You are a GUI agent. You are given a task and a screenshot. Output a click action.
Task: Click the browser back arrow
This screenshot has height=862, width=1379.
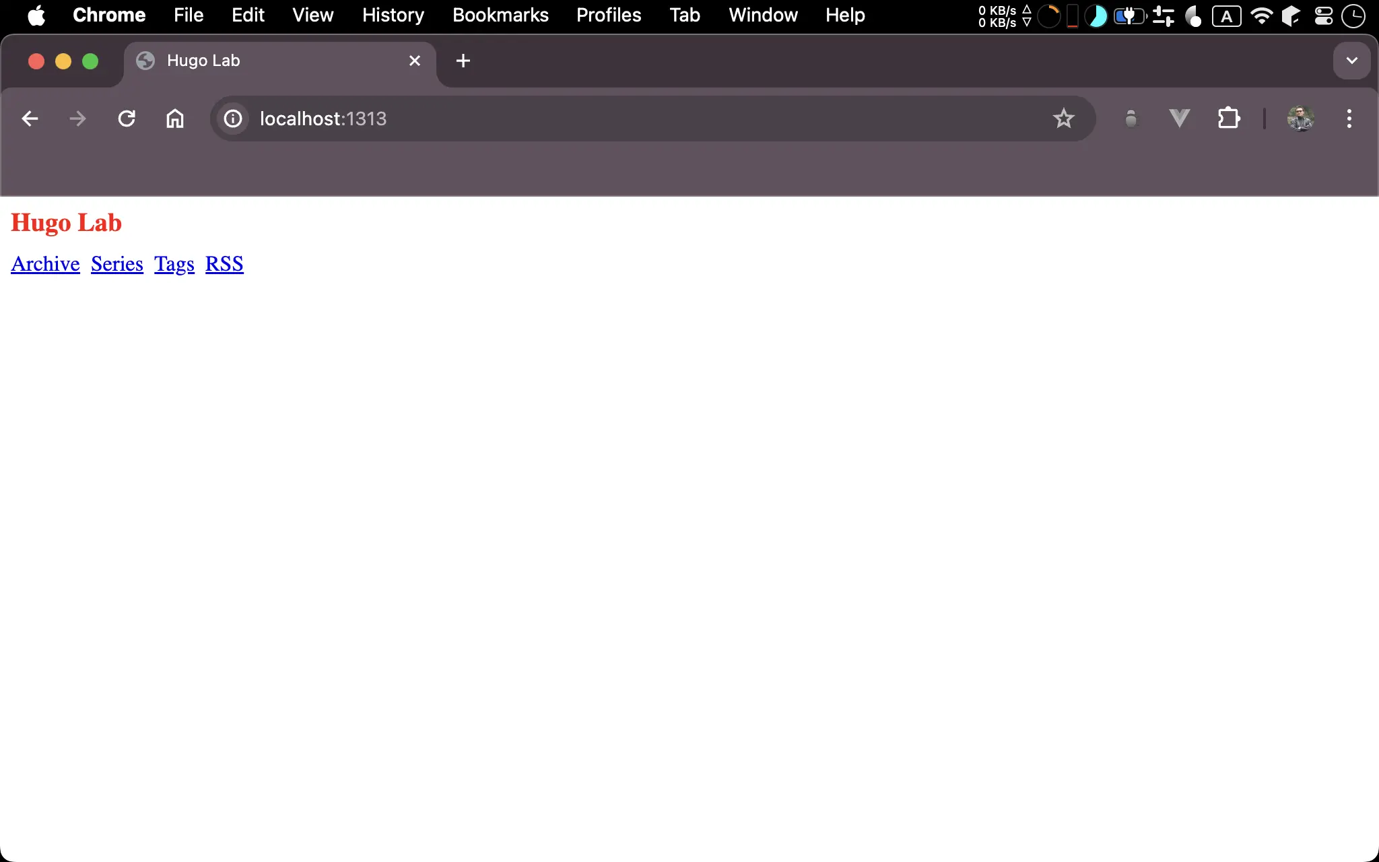[x=30, y=119]
